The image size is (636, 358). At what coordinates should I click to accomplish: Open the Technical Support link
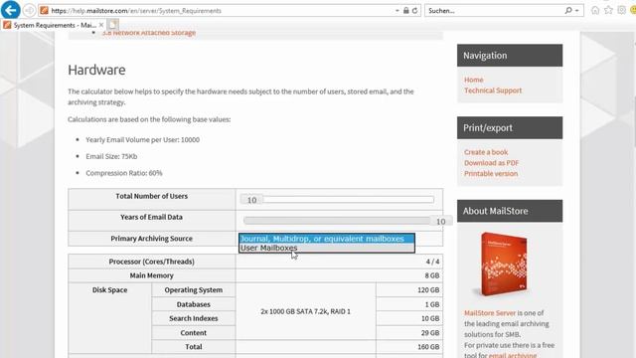click(x=493, y=90)
